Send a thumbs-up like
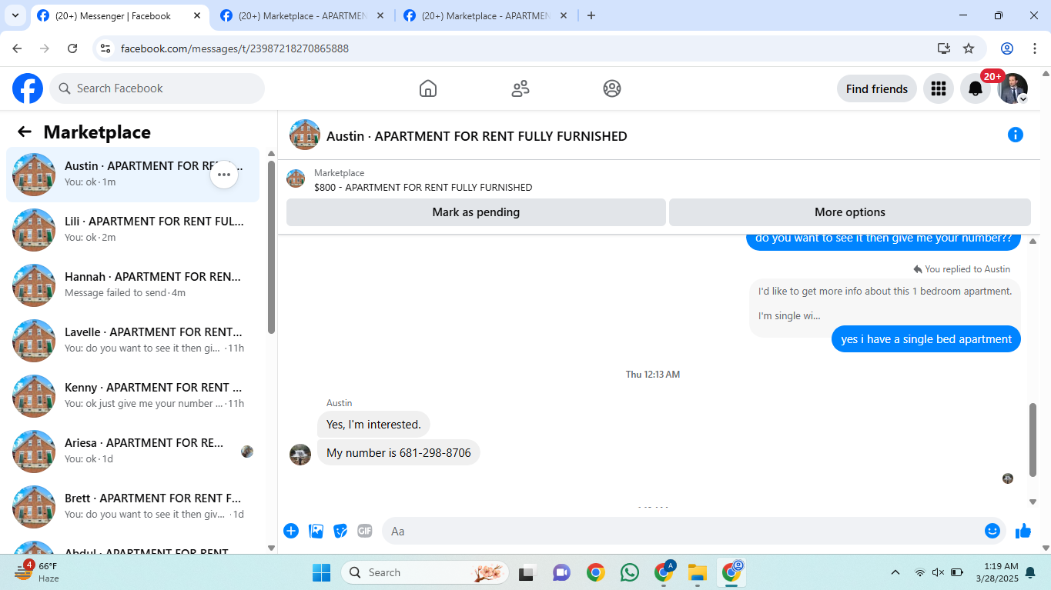This screenshot has height=590, width=1051. click(1023, 531)
